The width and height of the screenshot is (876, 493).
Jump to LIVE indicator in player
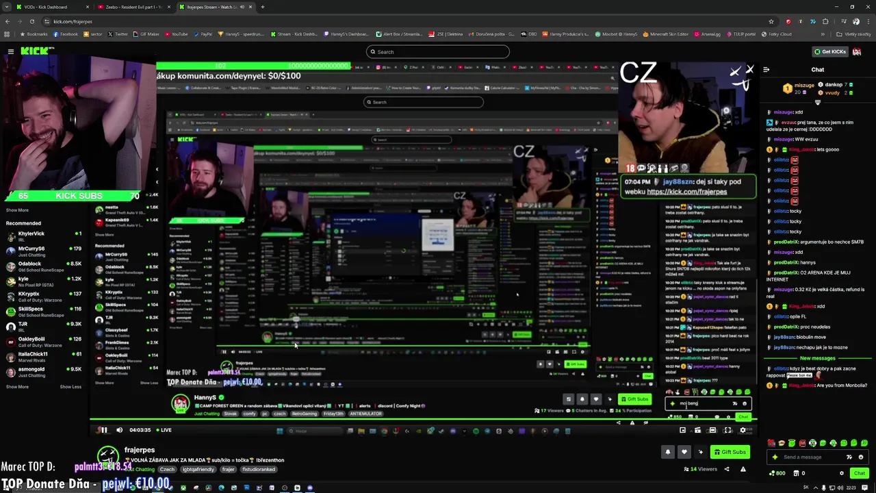tap(164, 430)
